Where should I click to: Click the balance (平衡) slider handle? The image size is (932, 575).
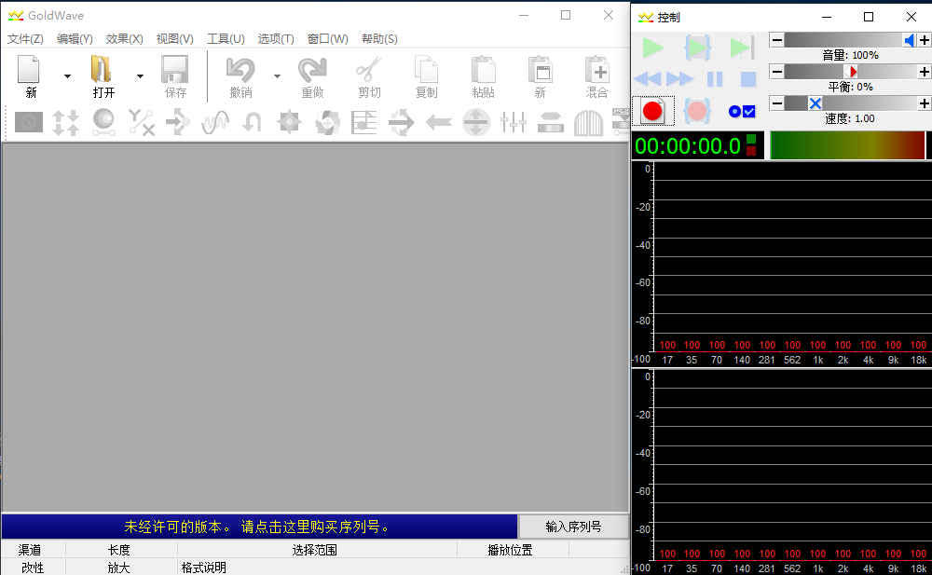[x=853, y=72]
